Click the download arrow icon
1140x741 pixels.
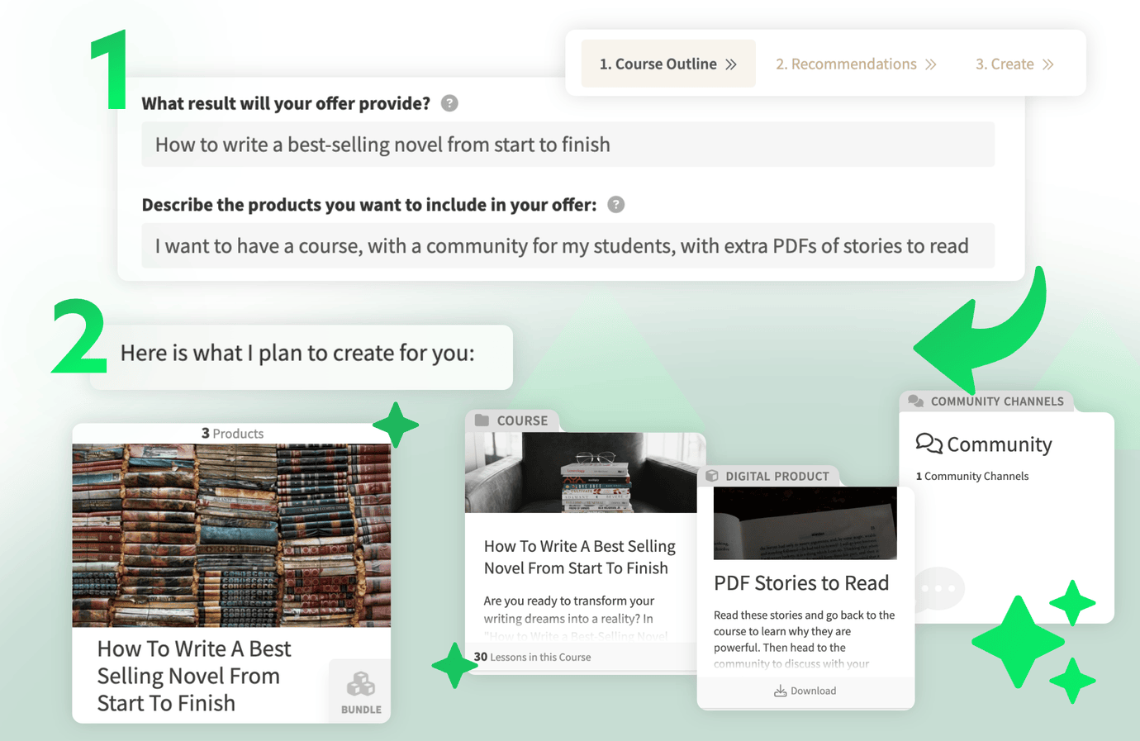click(780, 691)
